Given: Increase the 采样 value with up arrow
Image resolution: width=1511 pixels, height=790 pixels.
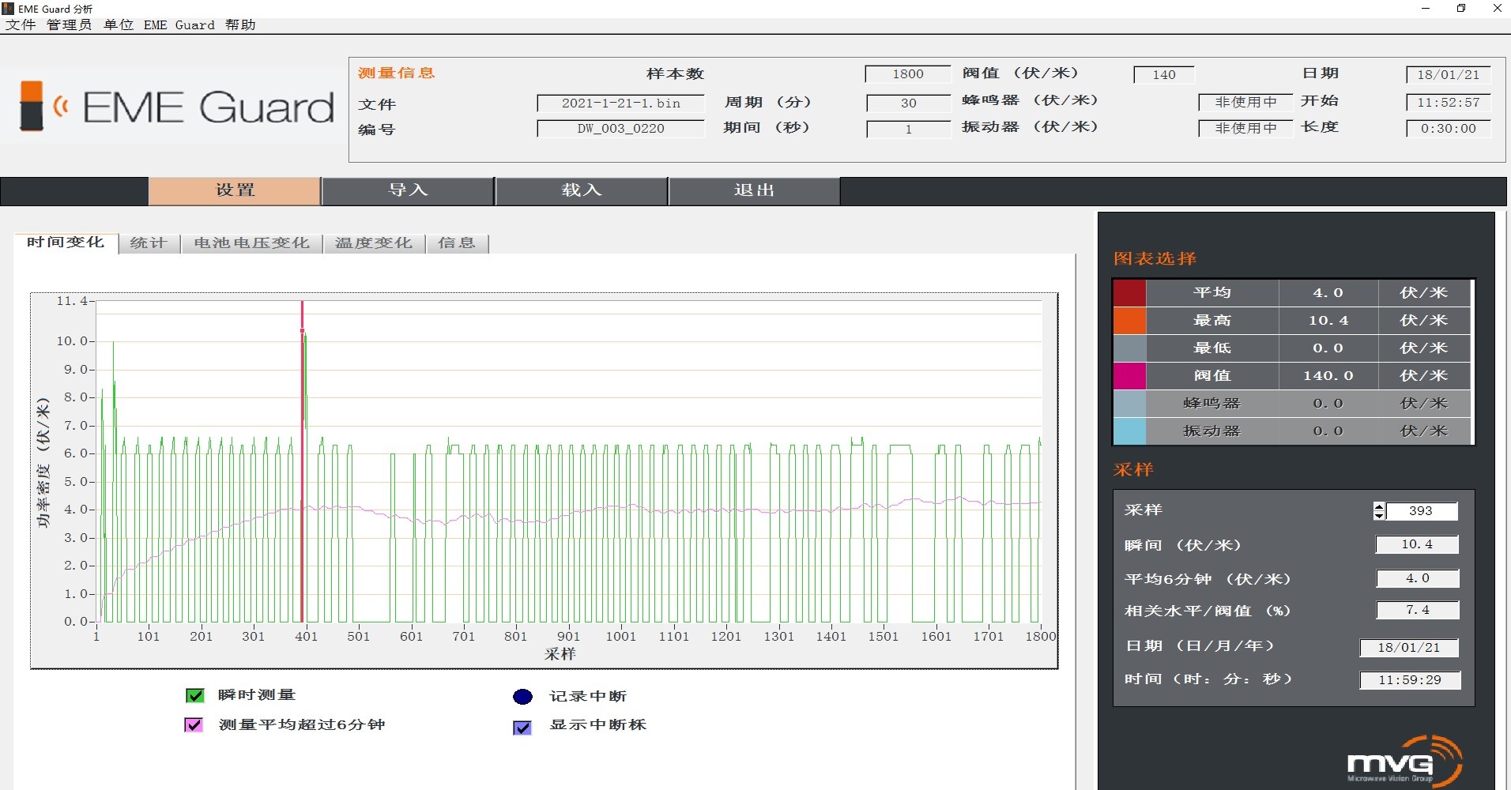Looking at the screenshot, I should [x=1379, y=506].
